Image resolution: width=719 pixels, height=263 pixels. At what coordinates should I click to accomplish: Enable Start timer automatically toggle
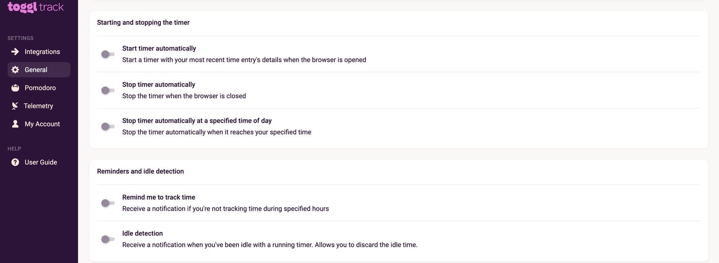pyautogui.click(x=108, y=54)
